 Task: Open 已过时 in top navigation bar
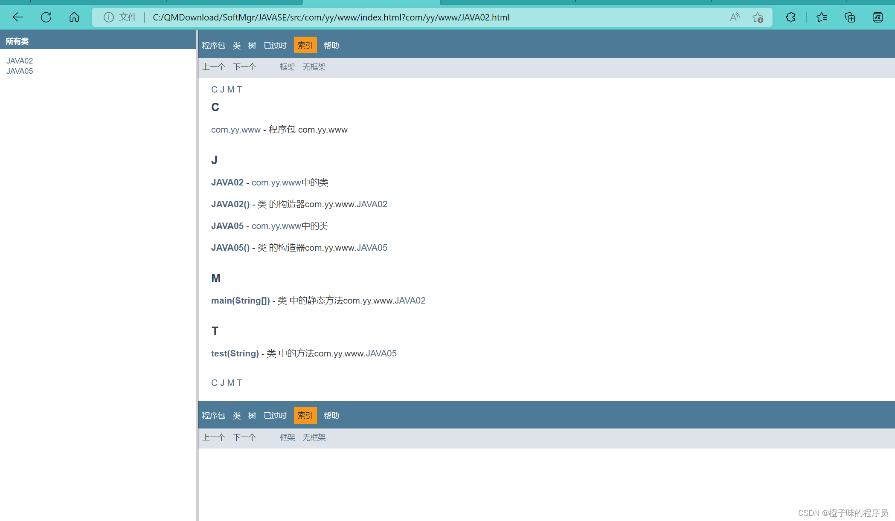[x=275, y=46]
